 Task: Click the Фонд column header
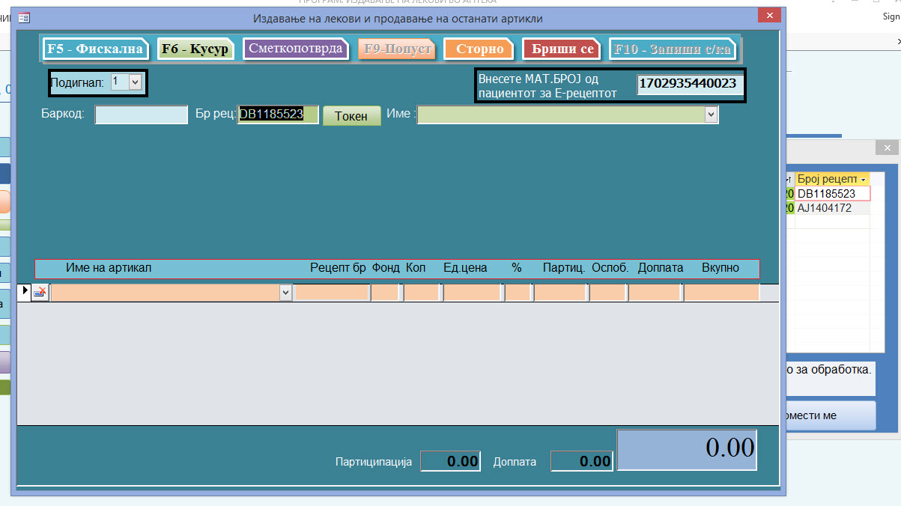pos(386,268)
